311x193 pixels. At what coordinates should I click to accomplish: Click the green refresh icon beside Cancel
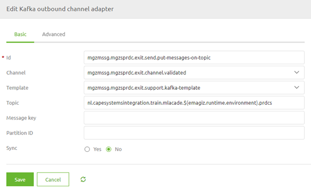tap(83, 179)
